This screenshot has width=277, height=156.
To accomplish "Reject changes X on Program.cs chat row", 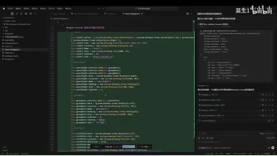I will pos(266,95).
